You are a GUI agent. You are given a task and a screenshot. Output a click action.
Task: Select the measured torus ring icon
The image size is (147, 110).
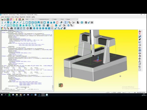29,25
